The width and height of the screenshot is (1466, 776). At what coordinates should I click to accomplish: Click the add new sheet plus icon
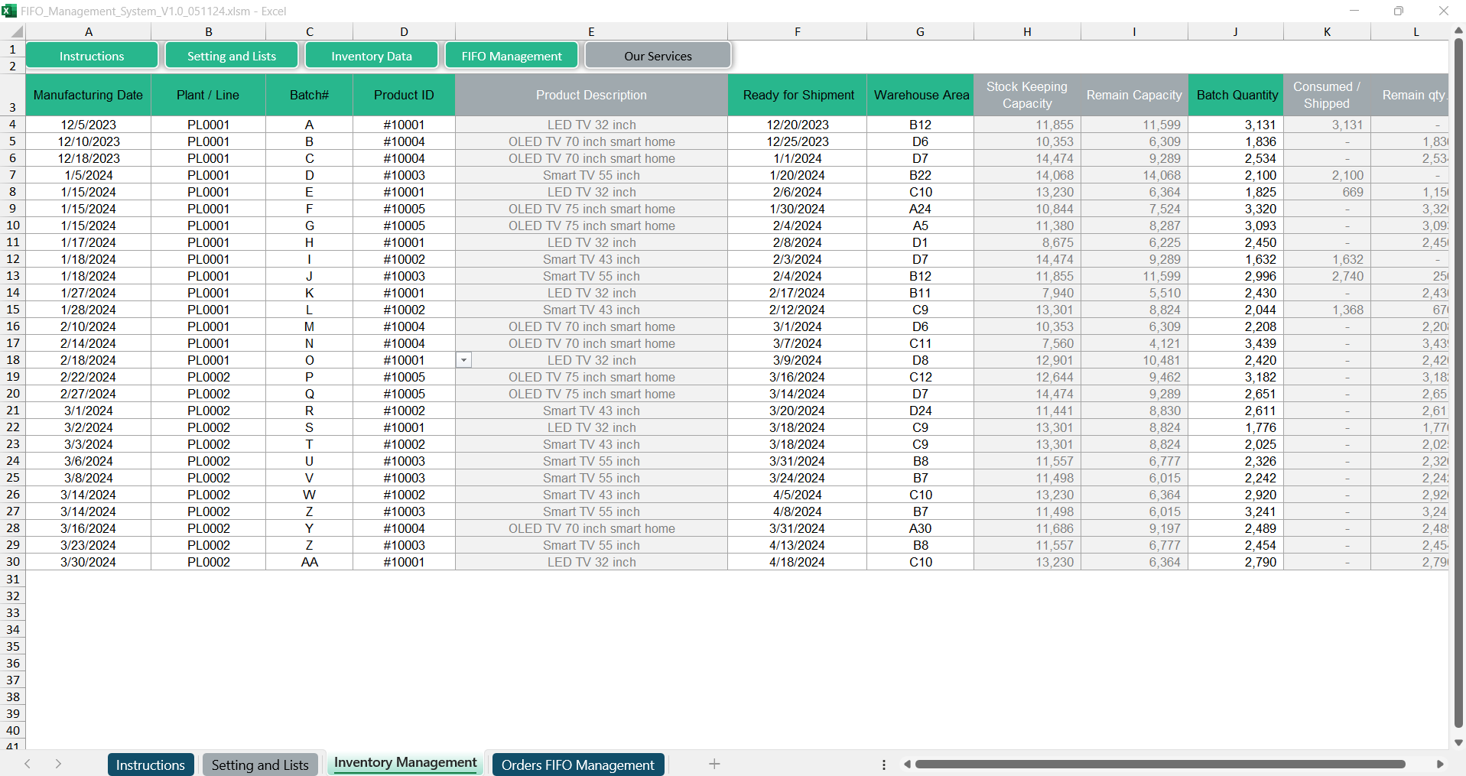click(713, 764)
